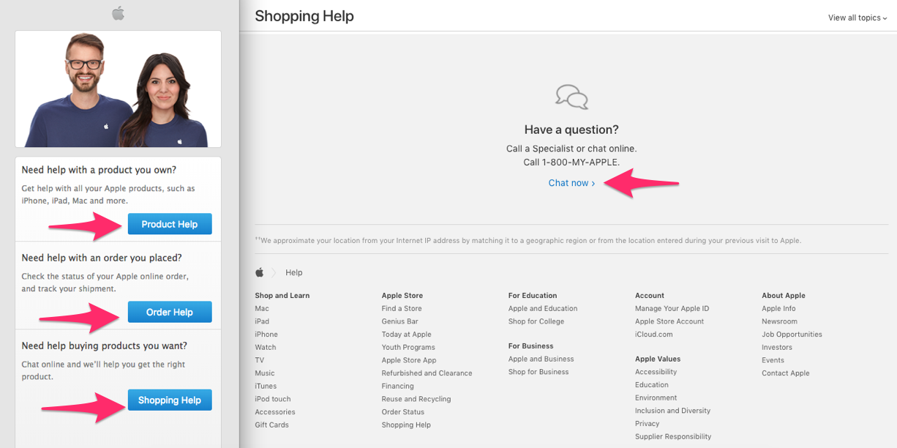Click the specialists photo thumbnail
The image size is (897, 448).
pyautogui.click(x=118, y=89)
